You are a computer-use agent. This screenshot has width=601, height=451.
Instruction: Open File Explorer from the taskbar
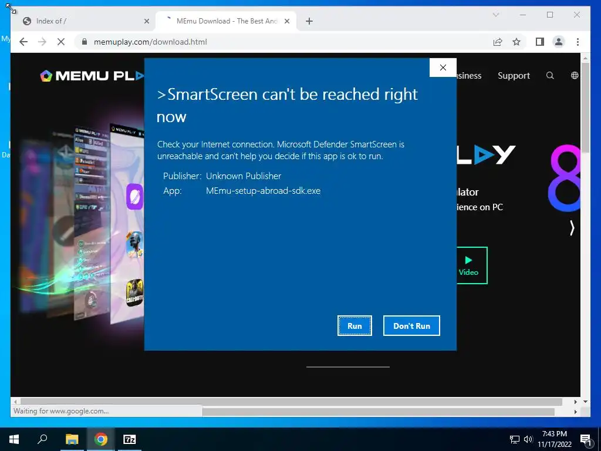(x=72, y=439)
